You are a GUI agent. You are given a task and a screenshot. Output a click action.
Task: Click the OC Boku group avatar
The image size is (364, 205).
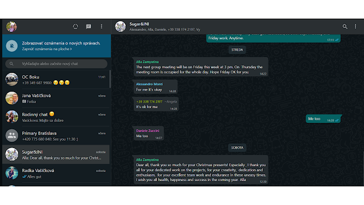coord(11,79)
